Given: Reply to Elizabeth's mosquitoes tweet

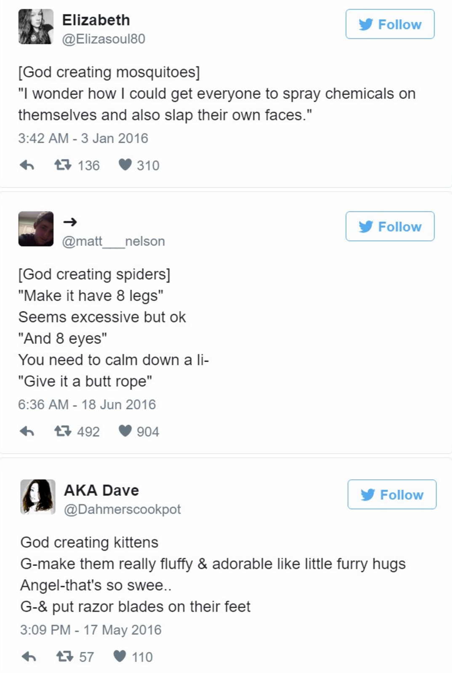Looking at the screenshot, I should tap(27, 165).
